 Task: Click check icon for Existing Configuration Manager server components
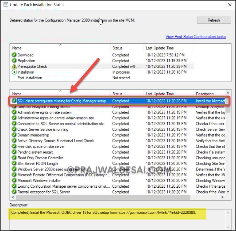(14, 186)
